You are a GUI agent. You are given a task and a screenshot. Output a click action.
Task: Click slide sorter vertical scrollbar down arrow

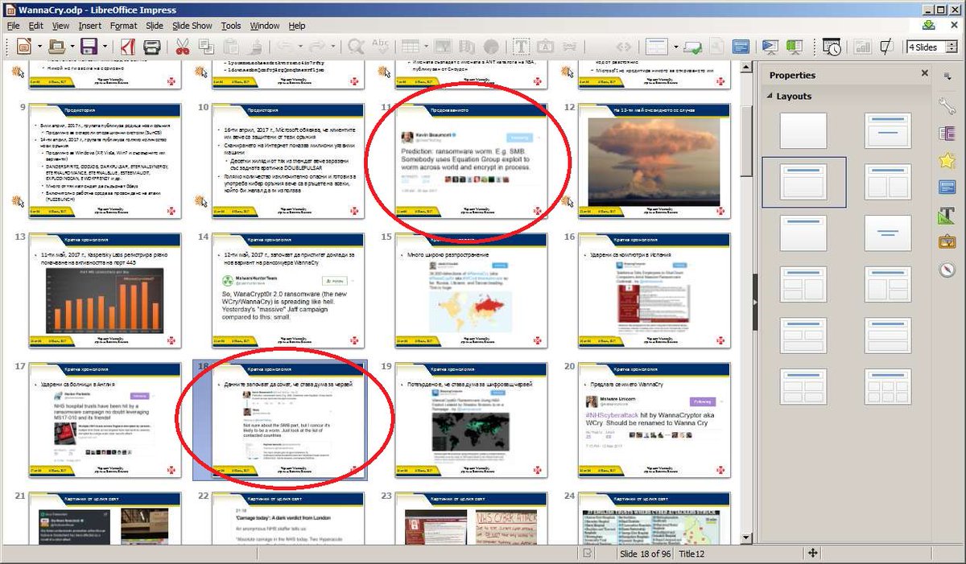[x=746, y=538]
